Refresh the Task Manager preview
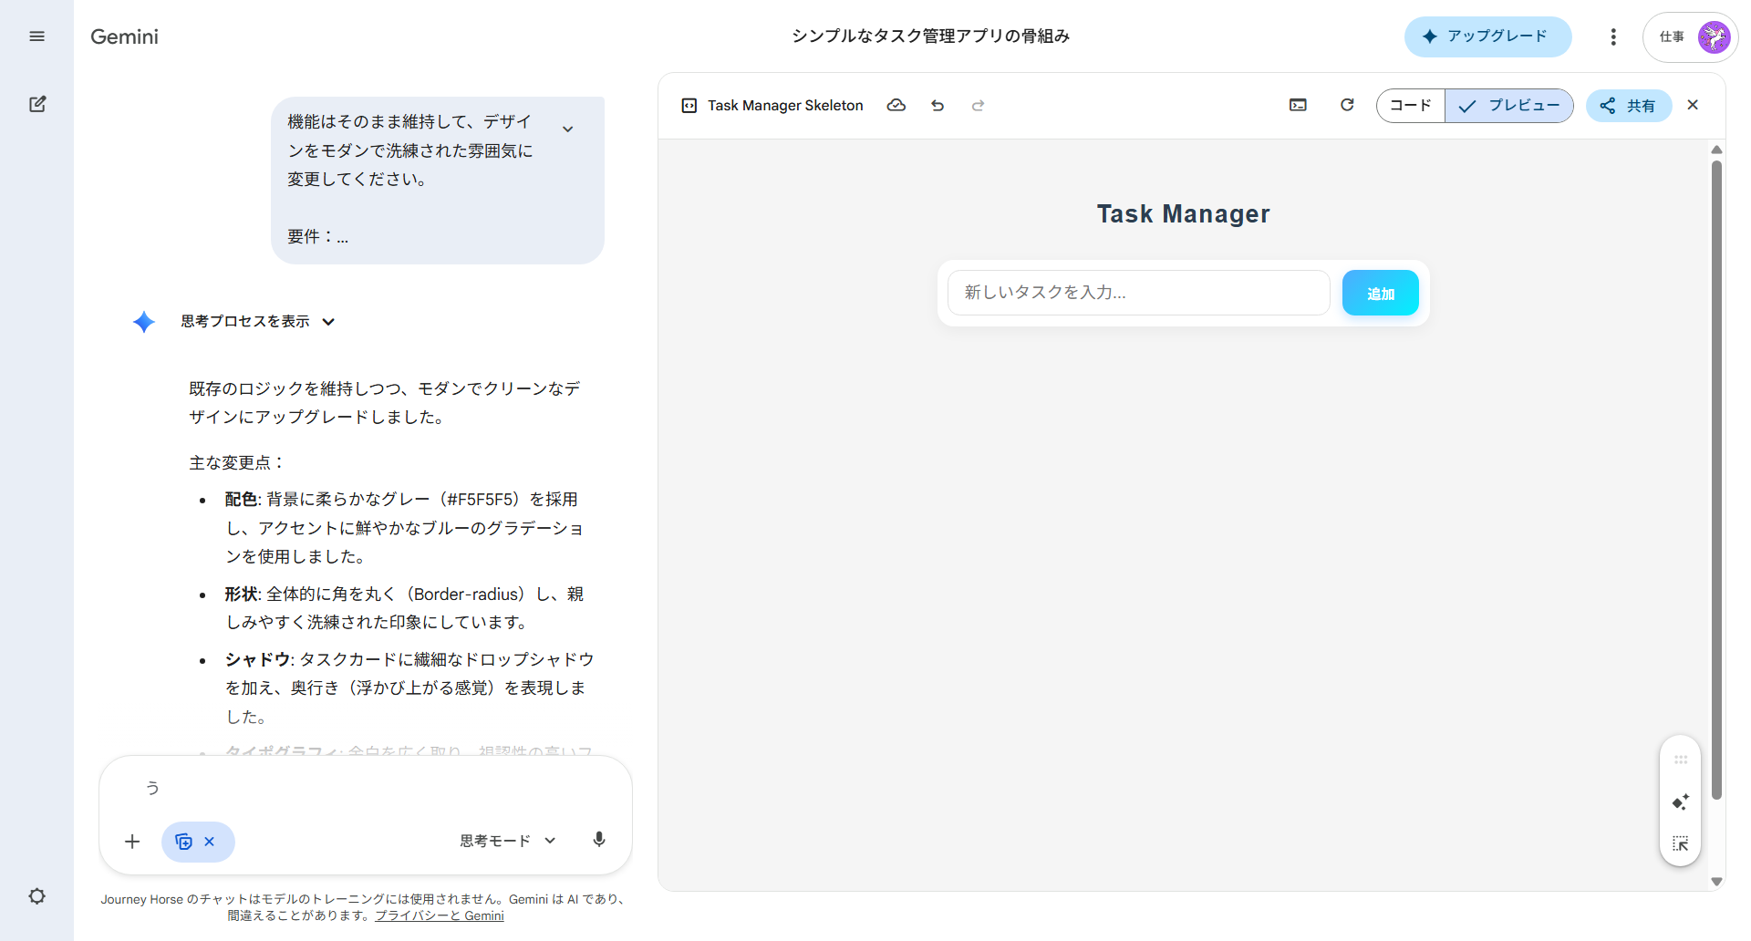The width and height of the screenshot is (1751, 941). 1347,105
